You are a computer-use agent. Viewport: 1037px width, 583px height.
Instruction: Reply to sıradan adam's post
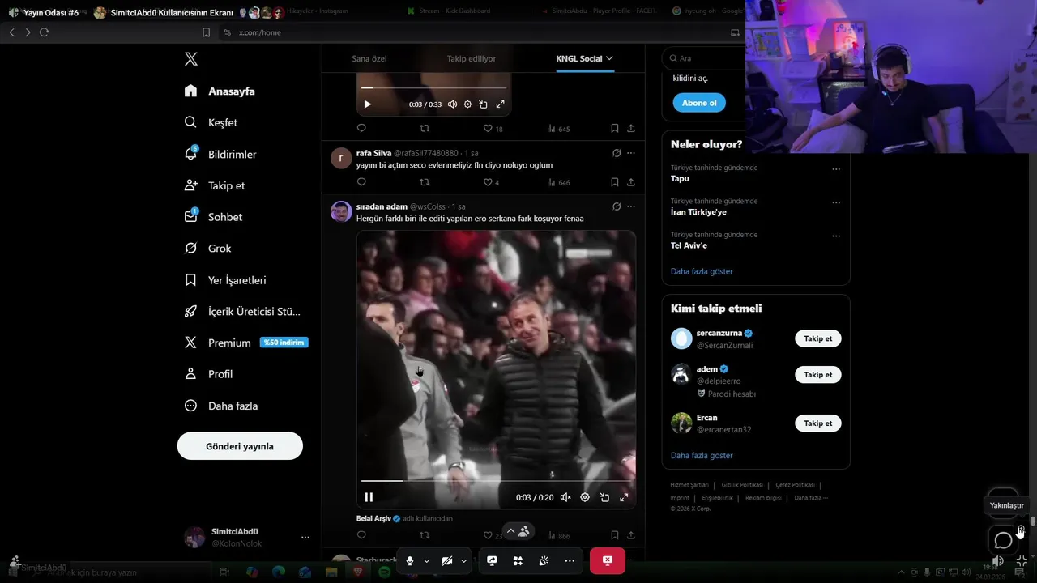pos(361,535)
